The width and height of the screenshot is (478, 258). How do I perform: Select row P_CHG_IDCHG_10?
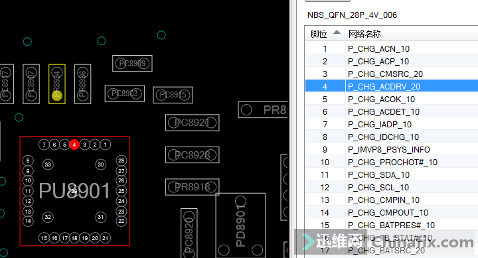[x=392, y=137]
